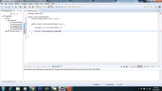Select StringVariable.java in Package Explorer
162x91 pixels.
click(x=17, y=29)
